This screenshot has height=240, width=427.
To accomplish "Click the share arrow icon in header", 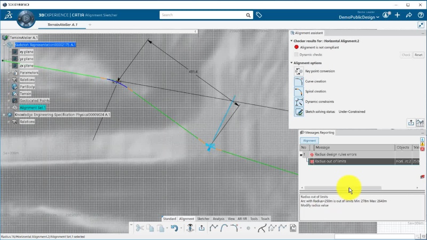I will 409,15.
